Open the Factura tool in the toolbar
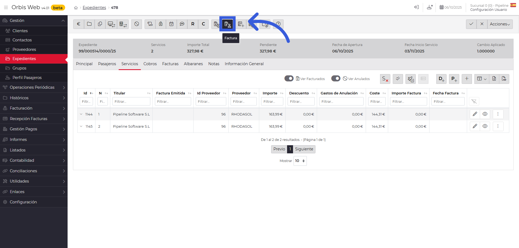The image size is (519, 248). point(228,24)
